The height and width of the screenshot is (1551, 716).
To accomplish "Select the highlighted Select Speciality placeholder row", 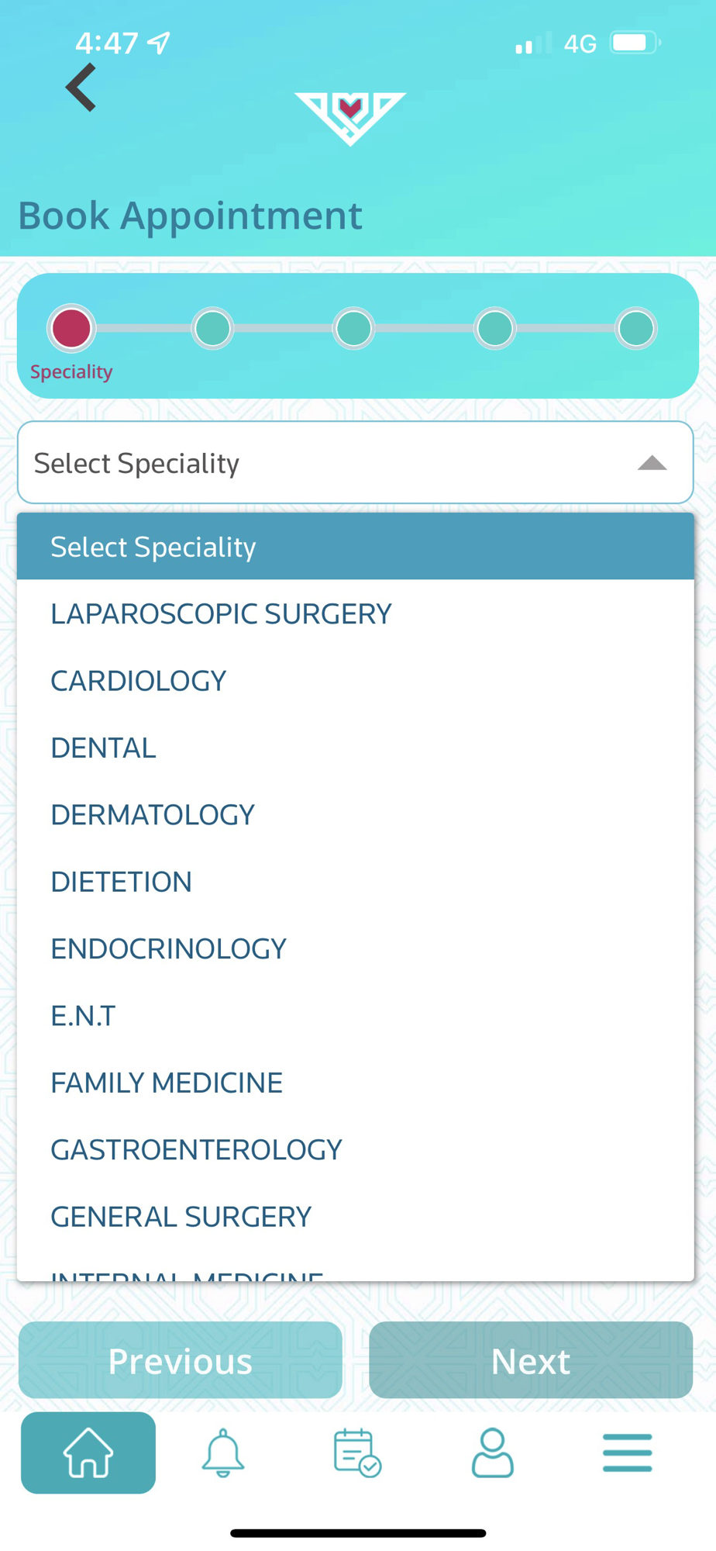I will coord(355,547).
